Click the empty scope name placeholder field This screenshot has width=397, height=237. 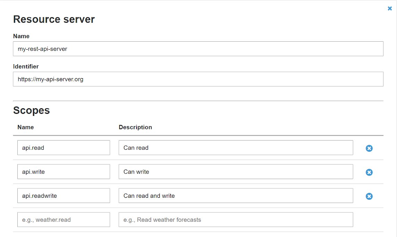click(64, 219)
